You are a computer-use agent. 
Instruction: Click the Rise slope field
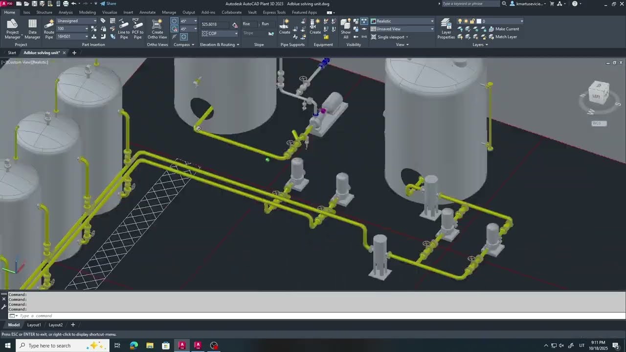pyautogui.click(x=249, y=24)
